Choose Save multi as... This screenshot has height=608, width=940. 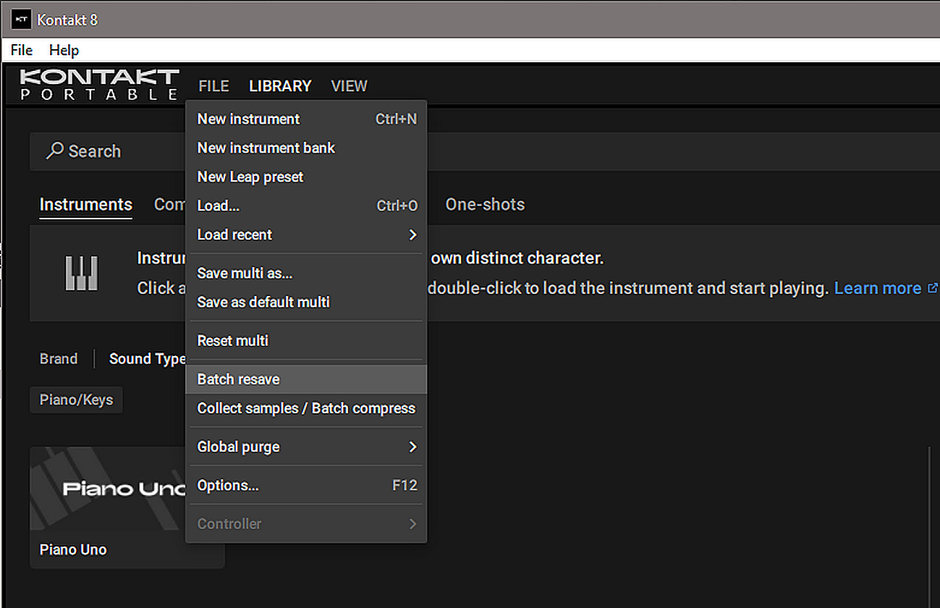click(x=307, y=273)
